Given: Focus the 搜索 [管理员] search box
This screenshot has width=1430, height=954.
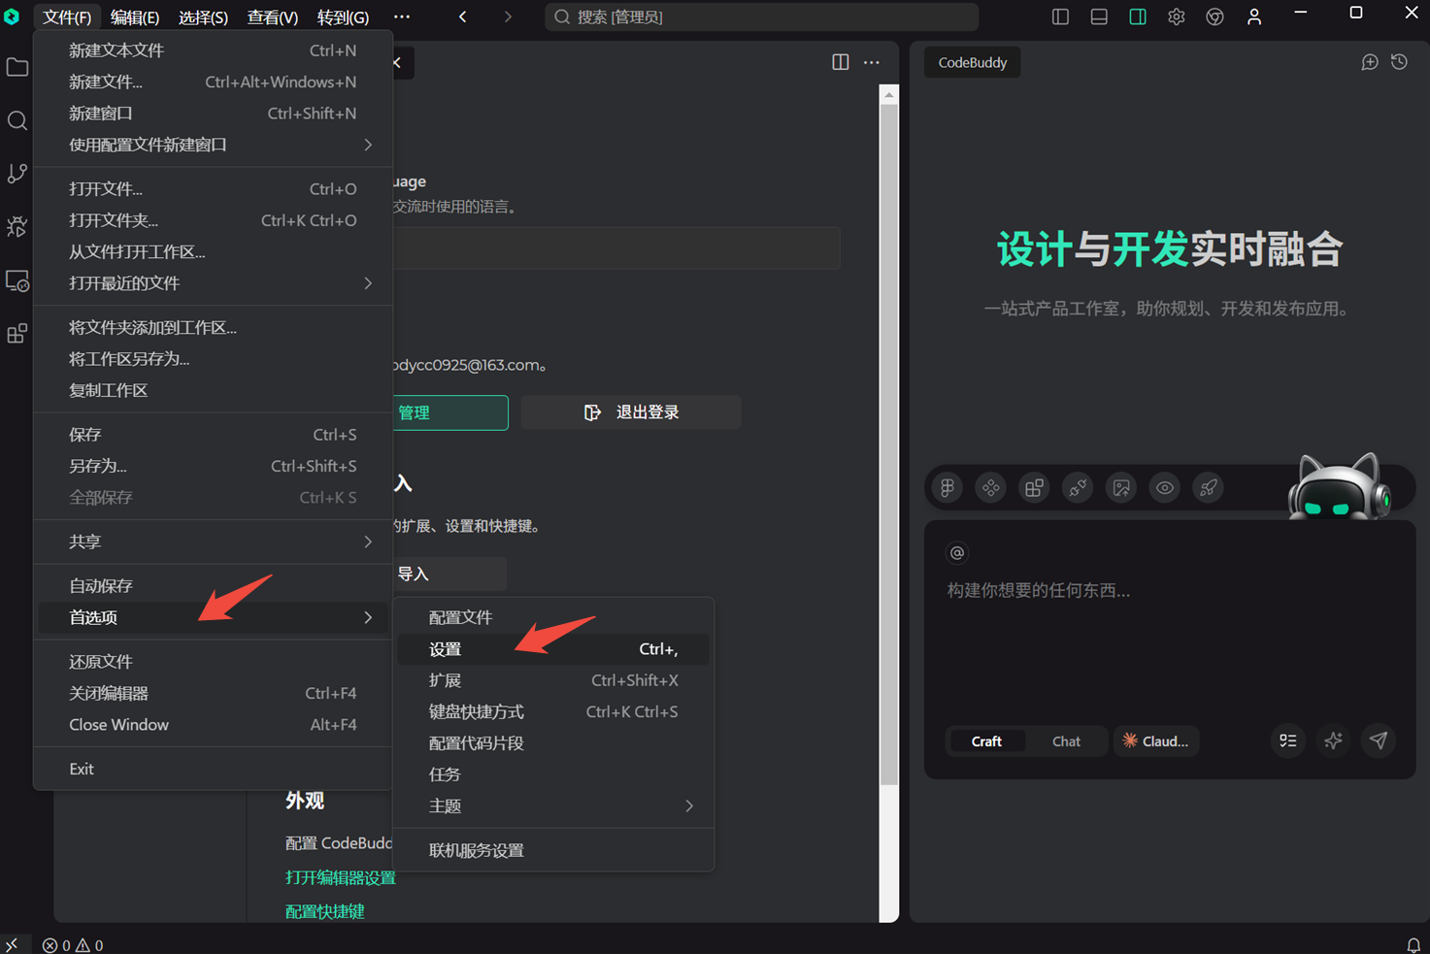Looking at the screenshot, I should tap(761, 16).
